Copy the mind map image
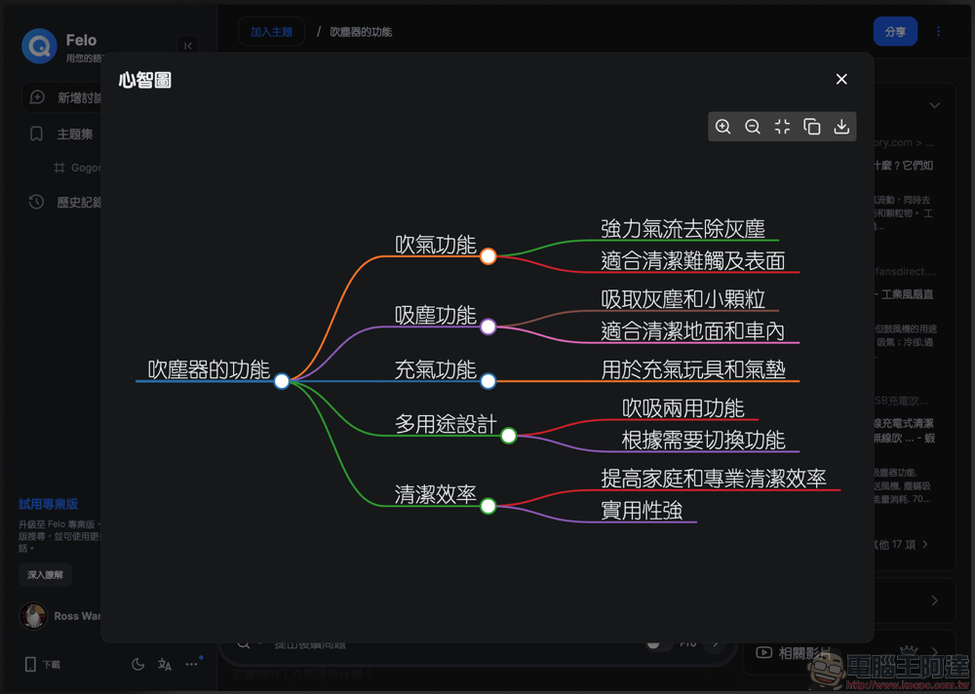 [x=812, y=127]
